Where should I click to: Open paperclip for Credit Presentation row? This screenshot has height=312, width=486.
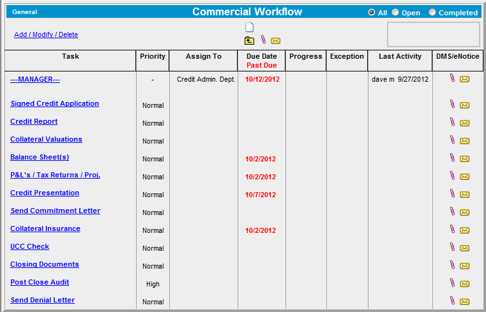(x=453, y=193)
